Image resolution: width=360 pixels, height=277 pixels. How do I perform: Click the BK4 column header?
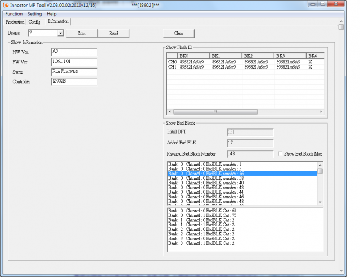click(x=315, y=56)
